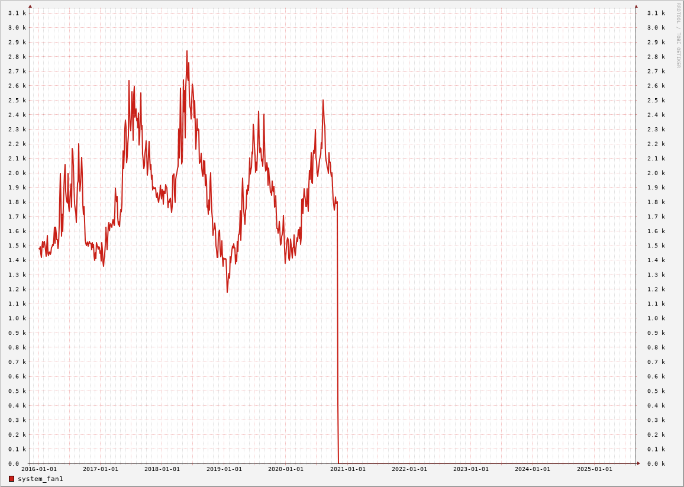Click the 1.0 k label on left axis
The height and width of the screenshot is (487, 684).
(17, 318)
